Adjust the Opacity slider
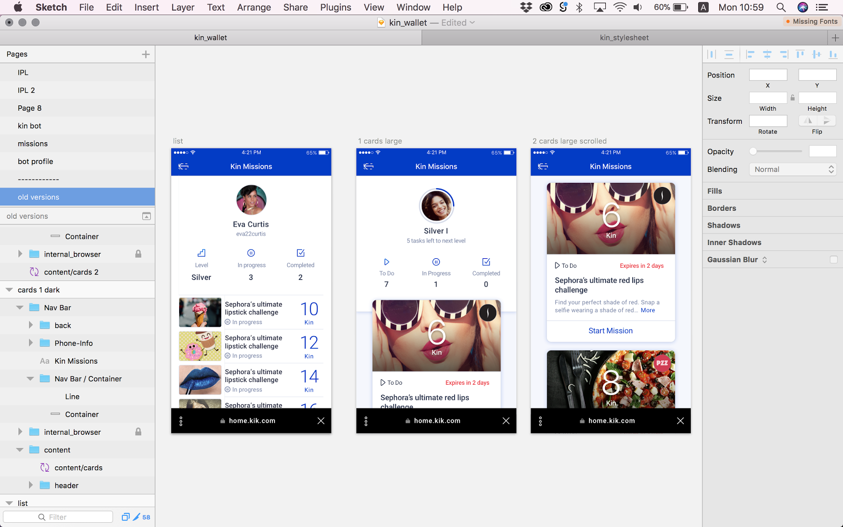The height and width of the screenshot is (527, 843). click(x=776, y=151)
